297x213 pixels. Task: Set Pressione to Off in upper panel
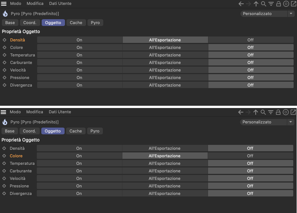pyautogui.click(x=250, y=78)
